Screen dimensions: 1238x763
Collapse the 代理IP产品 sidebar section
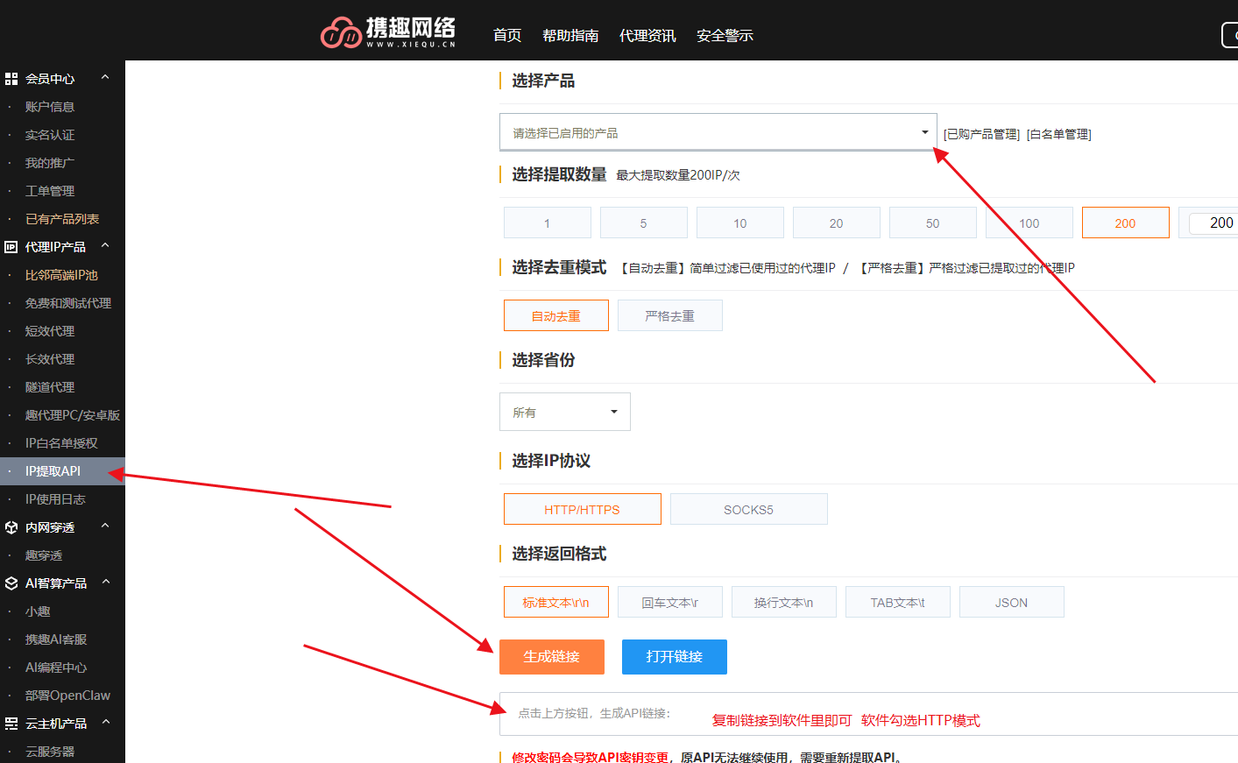click(105, 246)
